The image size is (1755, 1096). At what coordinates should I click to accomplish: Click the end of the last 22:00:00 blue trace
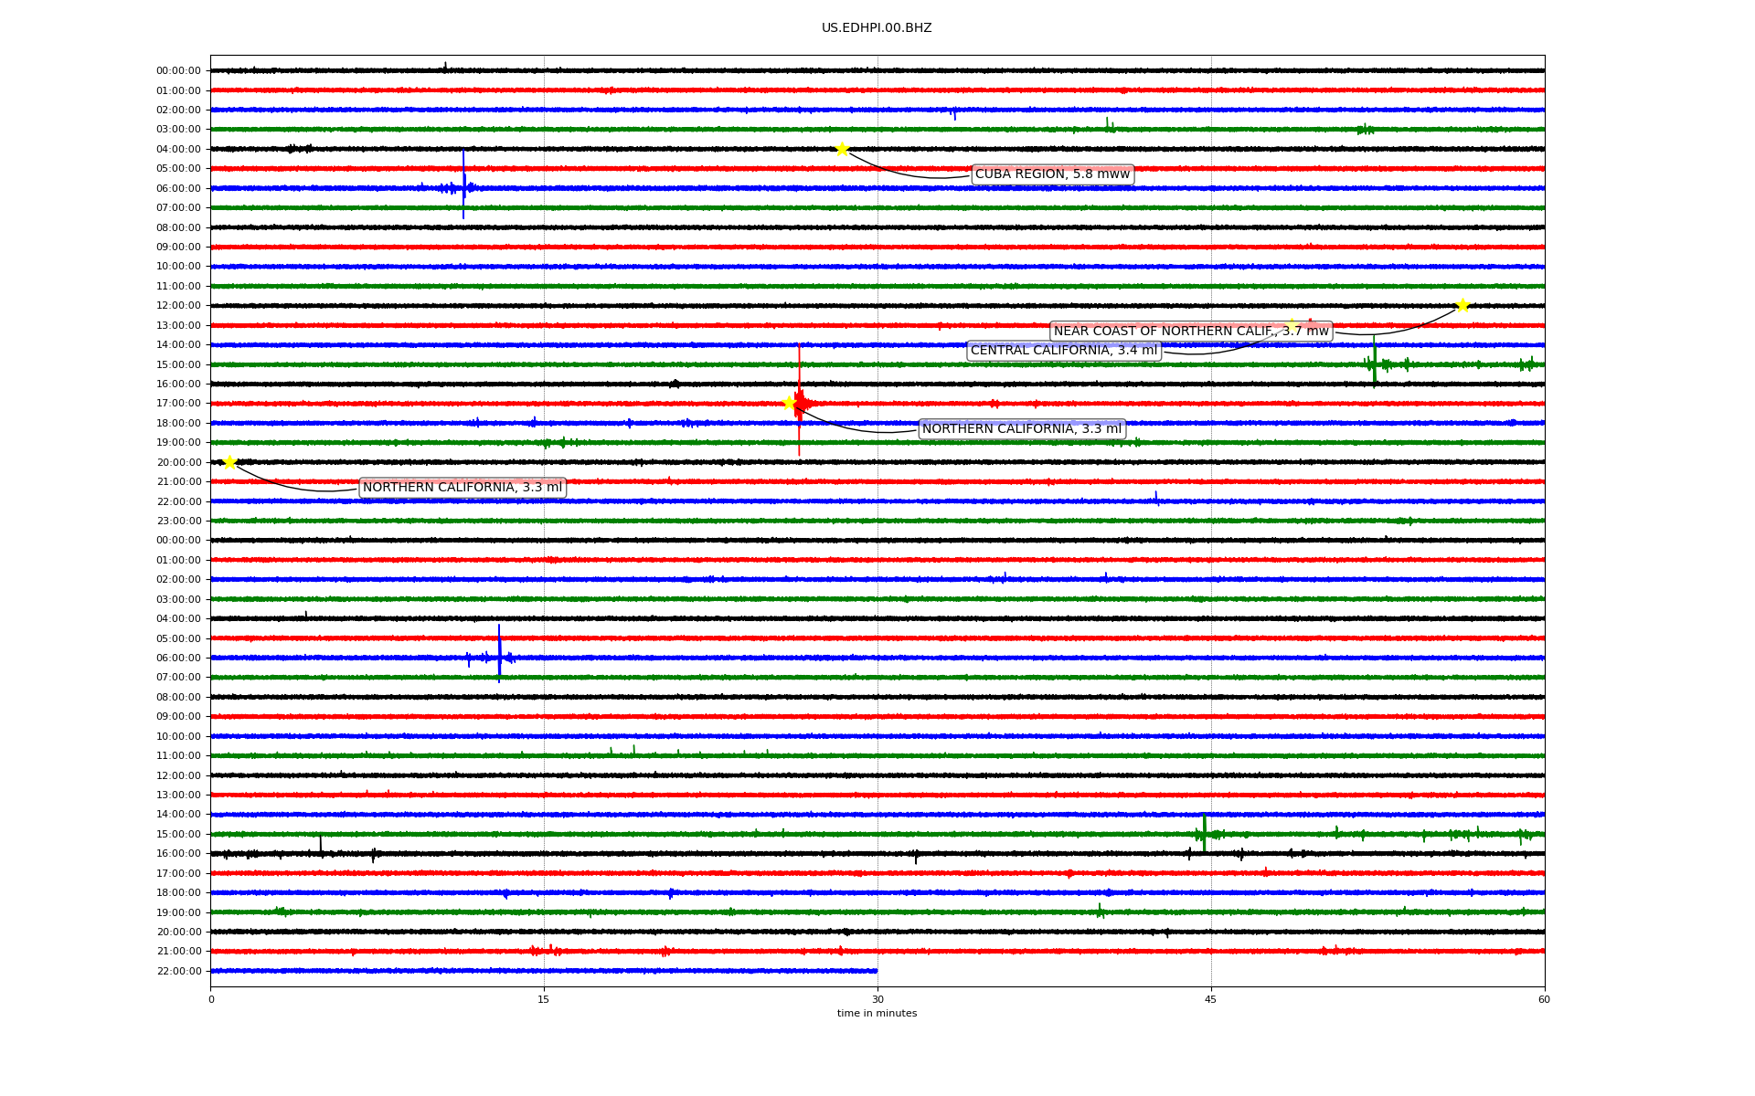pos(876,971)
